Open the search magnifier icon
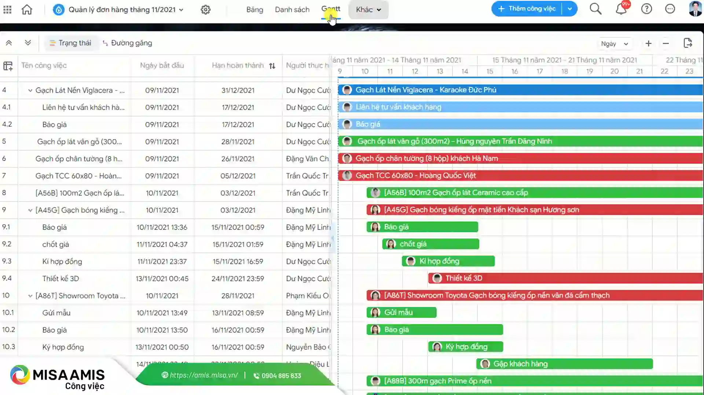Viewport: 704px width, 395px height. tap(595, 9)
